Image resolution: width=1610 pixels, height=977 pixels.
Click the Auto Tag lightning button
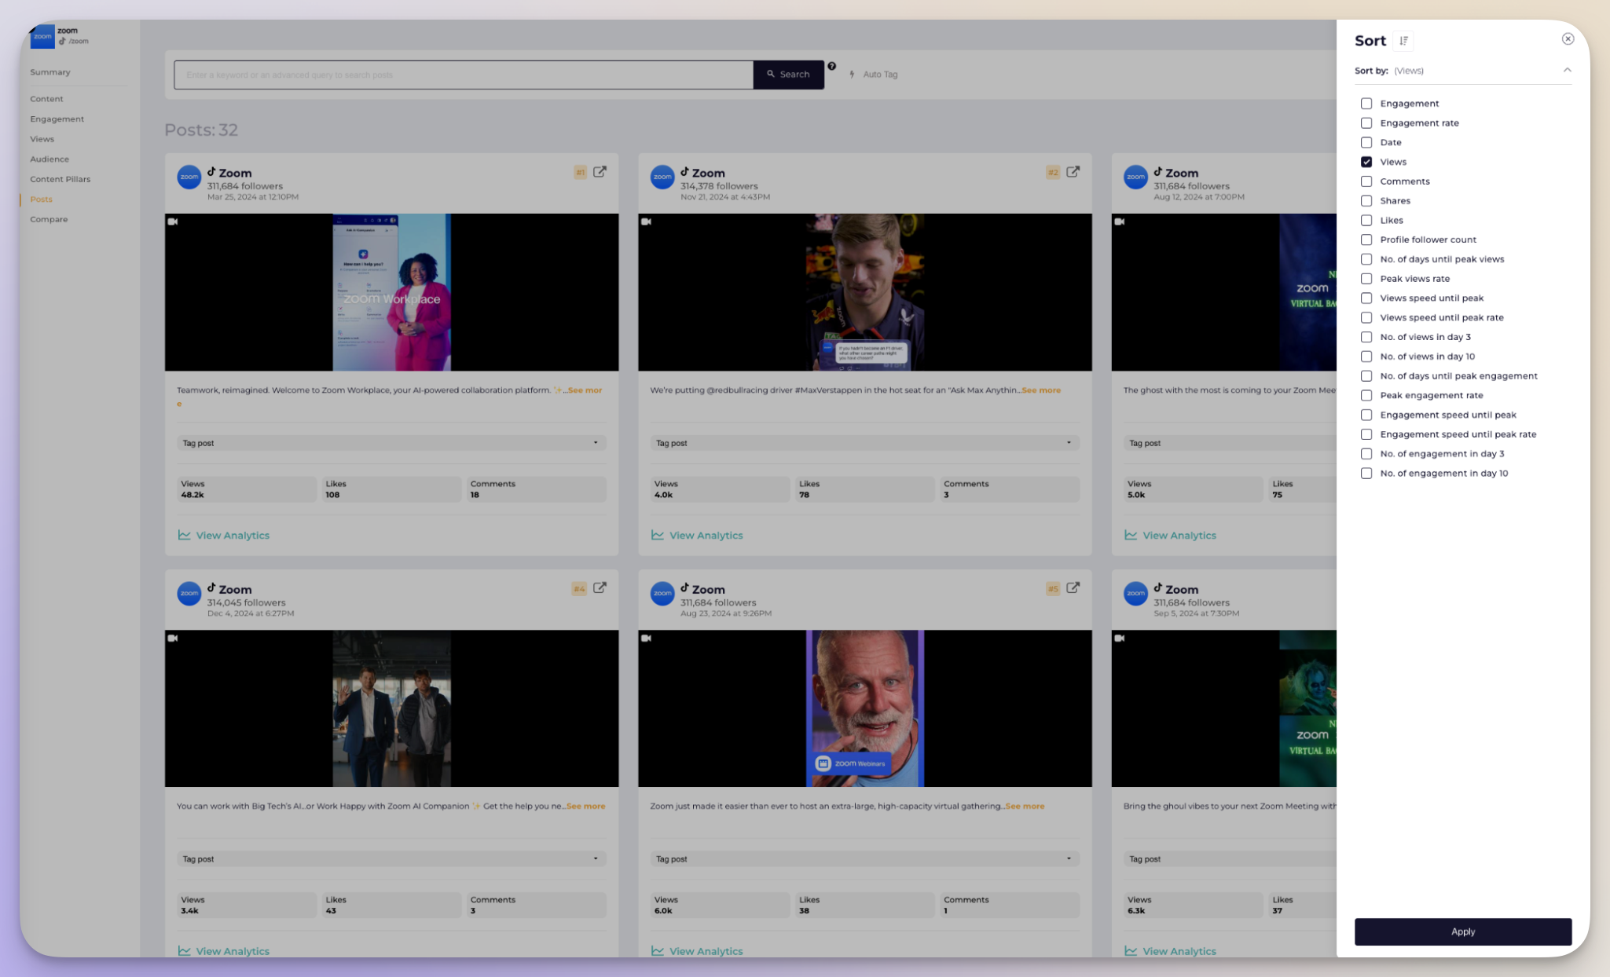tap(874, 75)
